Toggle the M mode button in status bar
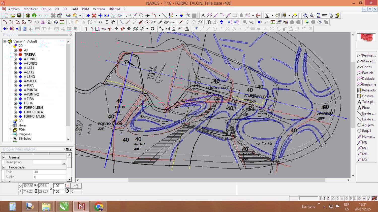The image size is (378, 212). click(364, 199)
